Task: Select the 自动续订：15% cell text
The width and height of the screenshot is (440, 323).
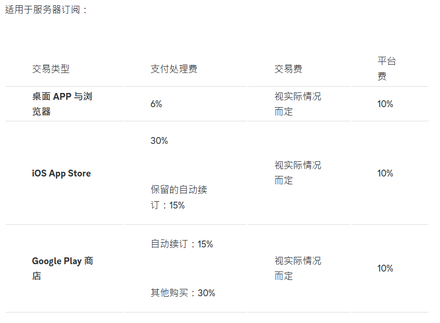Action: coord(182,244)
